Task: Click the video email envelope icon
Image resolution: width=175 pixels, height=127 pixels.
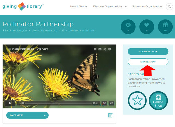Action: tap(100, 49)
